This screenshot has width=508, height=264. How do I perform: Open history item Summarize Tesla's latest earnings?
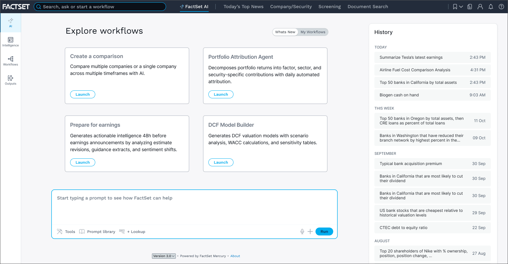tap(433, 57)
